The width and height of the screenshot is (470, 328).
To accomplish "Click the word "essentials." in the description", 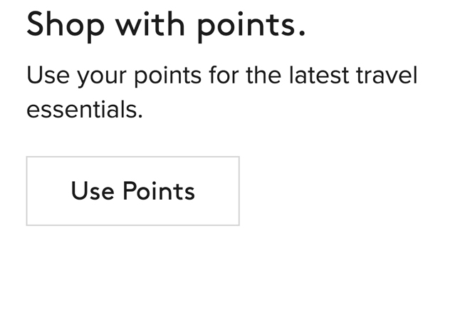I will pos(85,109).
